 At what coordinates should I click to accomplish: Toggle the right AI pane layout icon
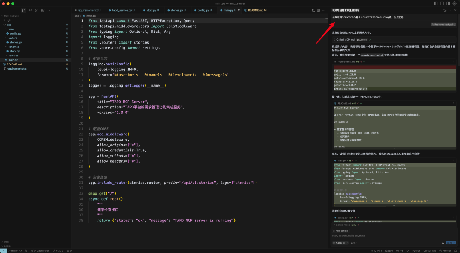448,3
